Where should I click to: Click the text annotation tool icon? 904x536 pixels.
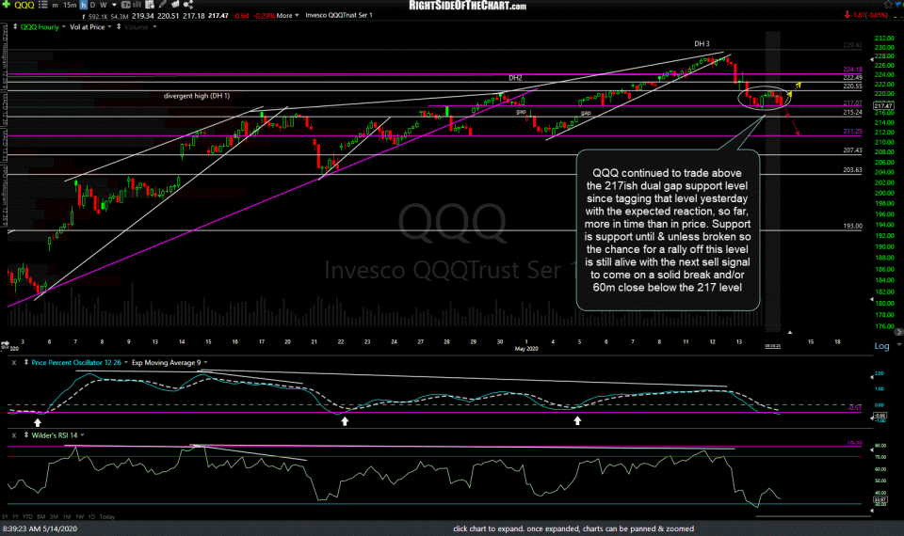(x=125, y=5)
